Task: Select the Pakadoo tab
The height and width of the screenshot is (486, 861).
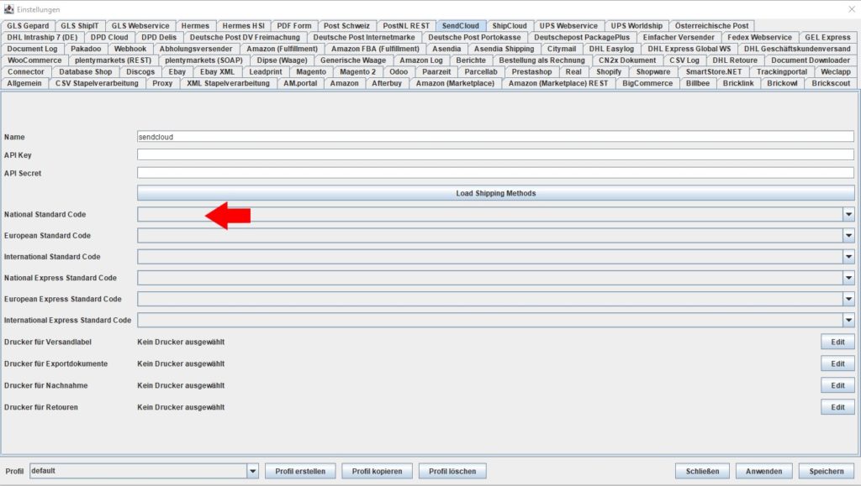Action: click(86, 49)
